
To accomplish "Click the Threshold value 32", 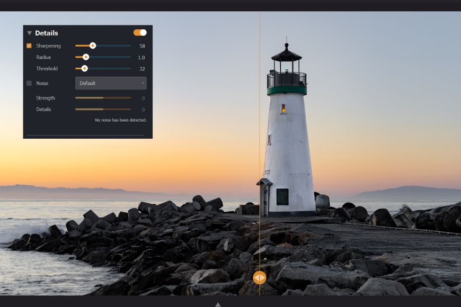I will coord(143,69).
